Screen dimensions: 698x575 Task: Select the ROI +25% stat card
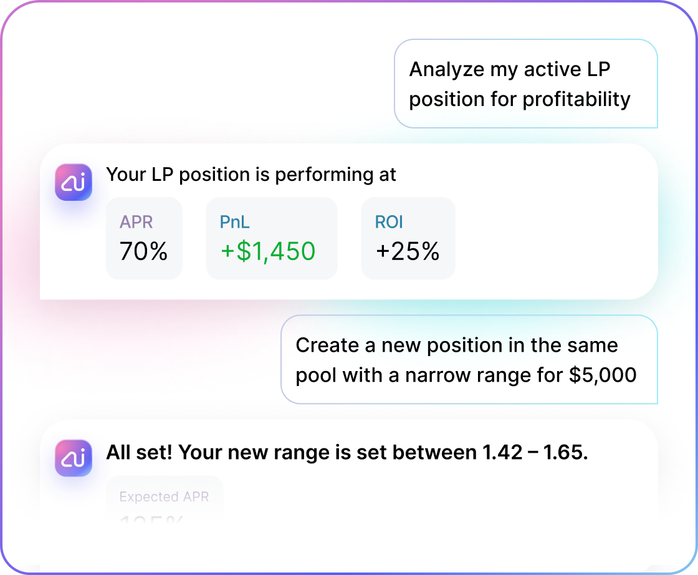[x=408, y=238]
